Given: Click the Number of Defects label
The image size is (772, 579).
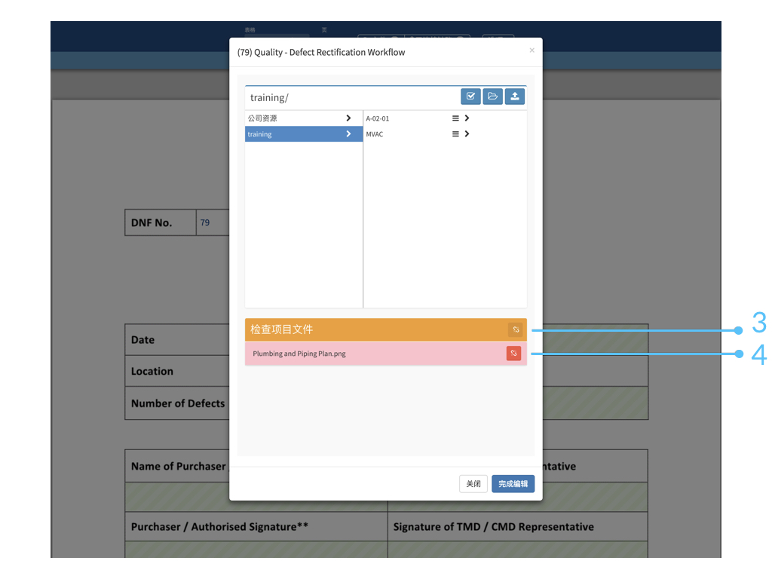Looking at the screenshot, I should [x=178, y=403].
